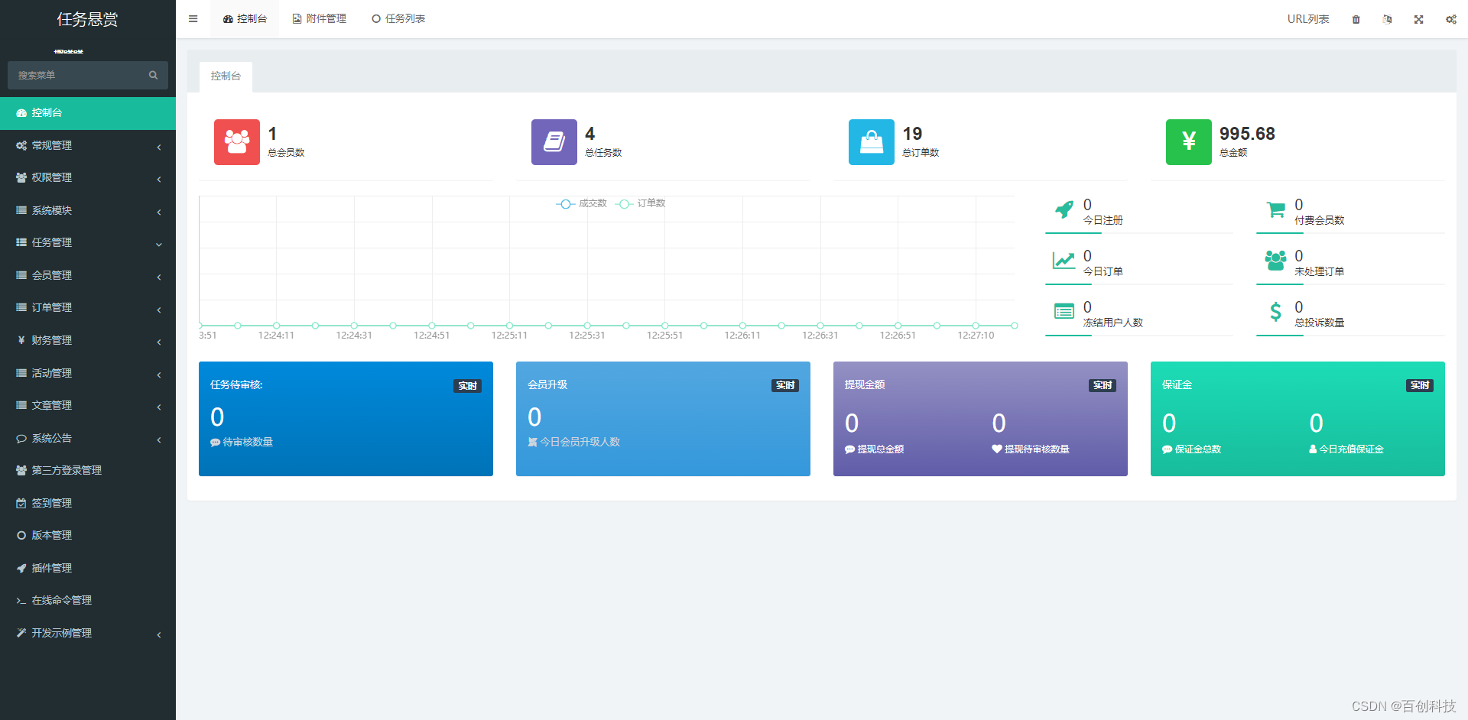Click the search magnifier icon in sidebar
The width and height of the screenshot is (1468, 720).
coord(153,75)
